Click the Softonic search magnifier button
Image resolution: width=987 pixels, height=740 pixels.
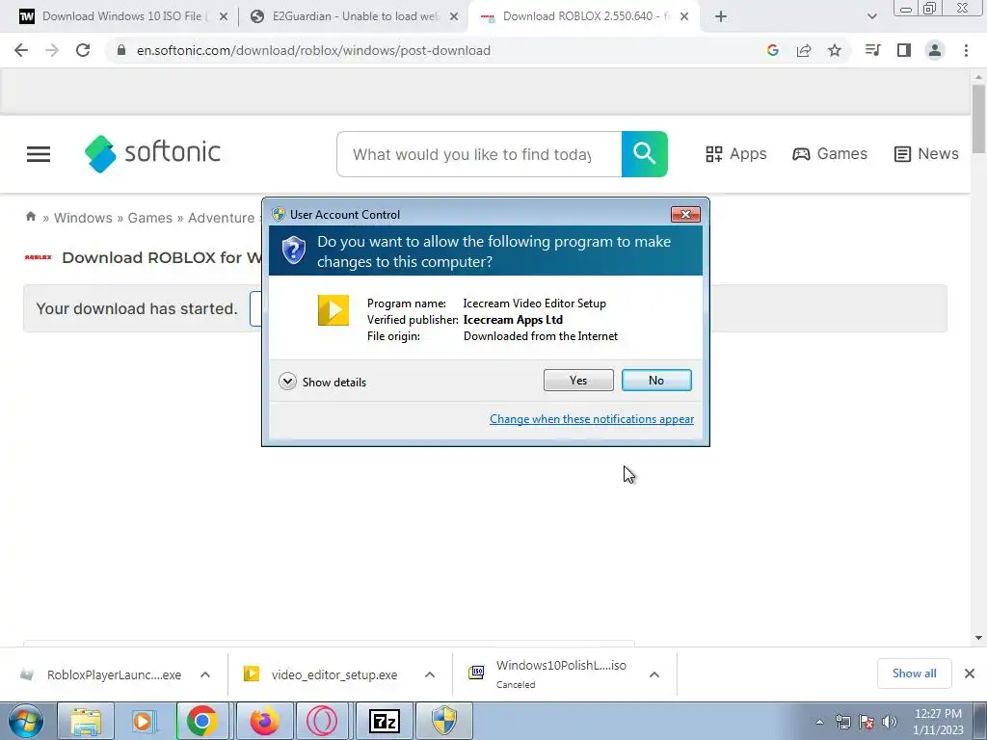(x=645, y=154)
